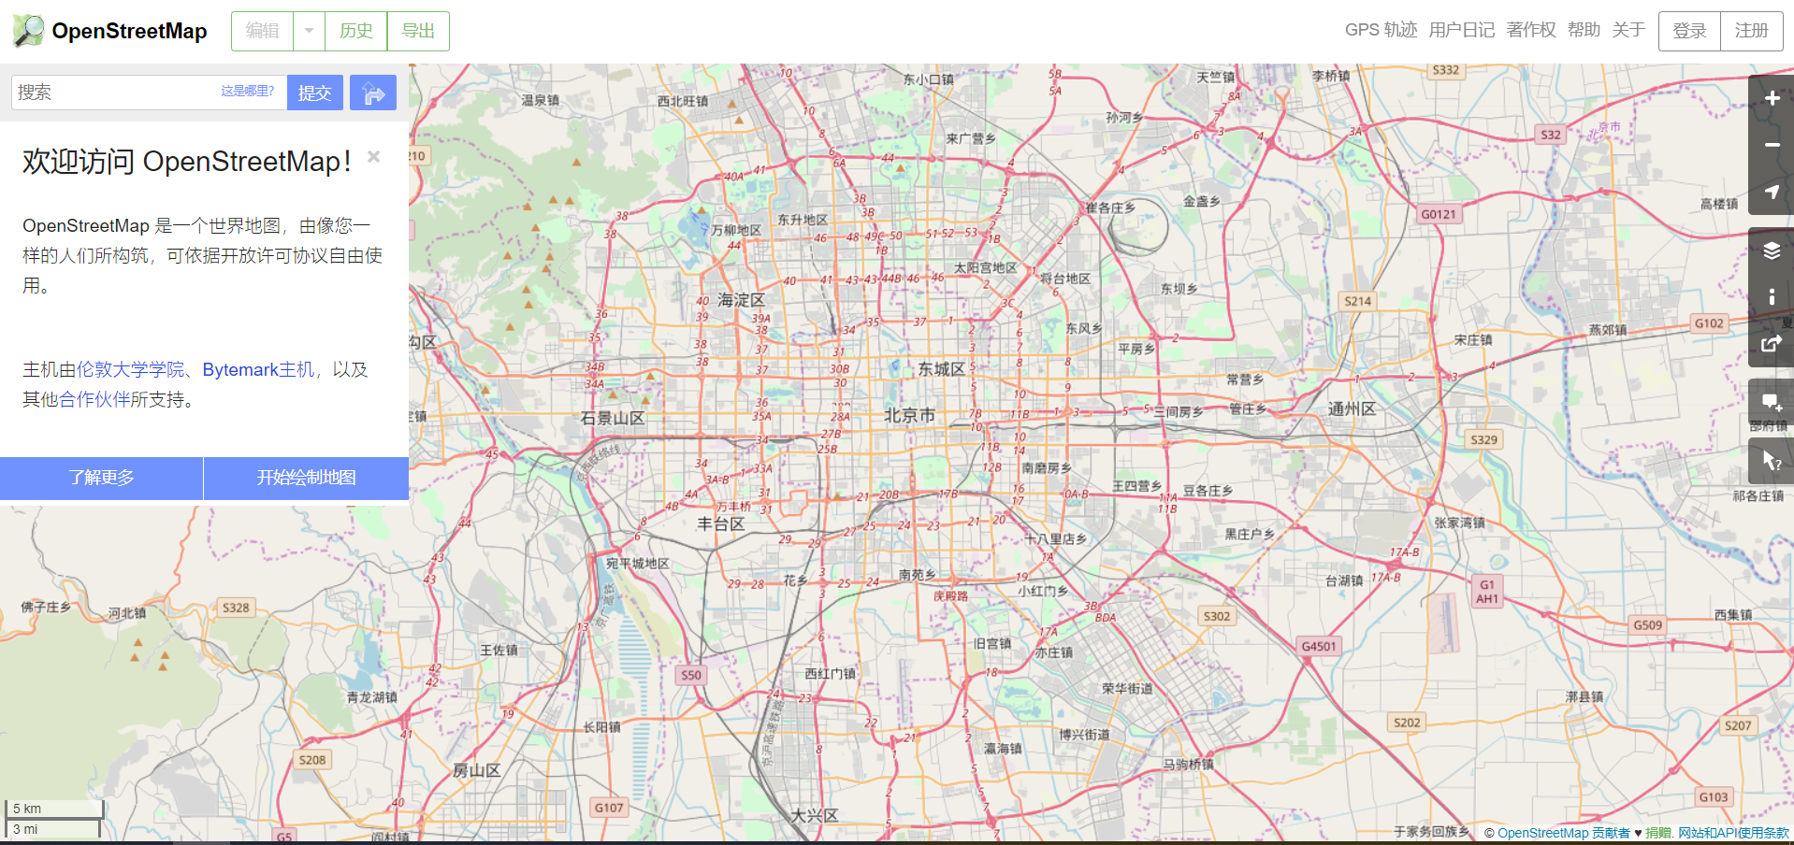Click the directions icon next to search
This screenshot has width=1794, height=845.
372,92
